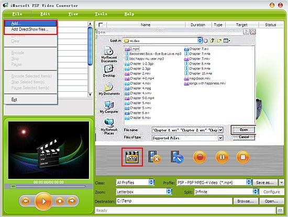Stop encoding with the orange stop button
The width and height of the screenshot is (288, 217).
[x=243, y=157]
